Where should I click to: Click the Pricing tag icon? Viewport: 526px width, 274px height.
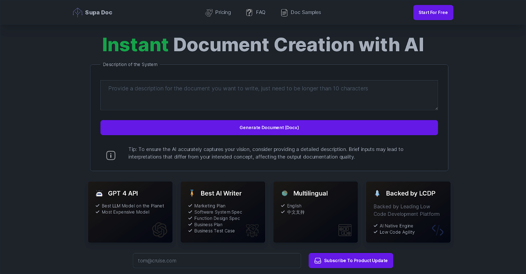pos(209,13)
